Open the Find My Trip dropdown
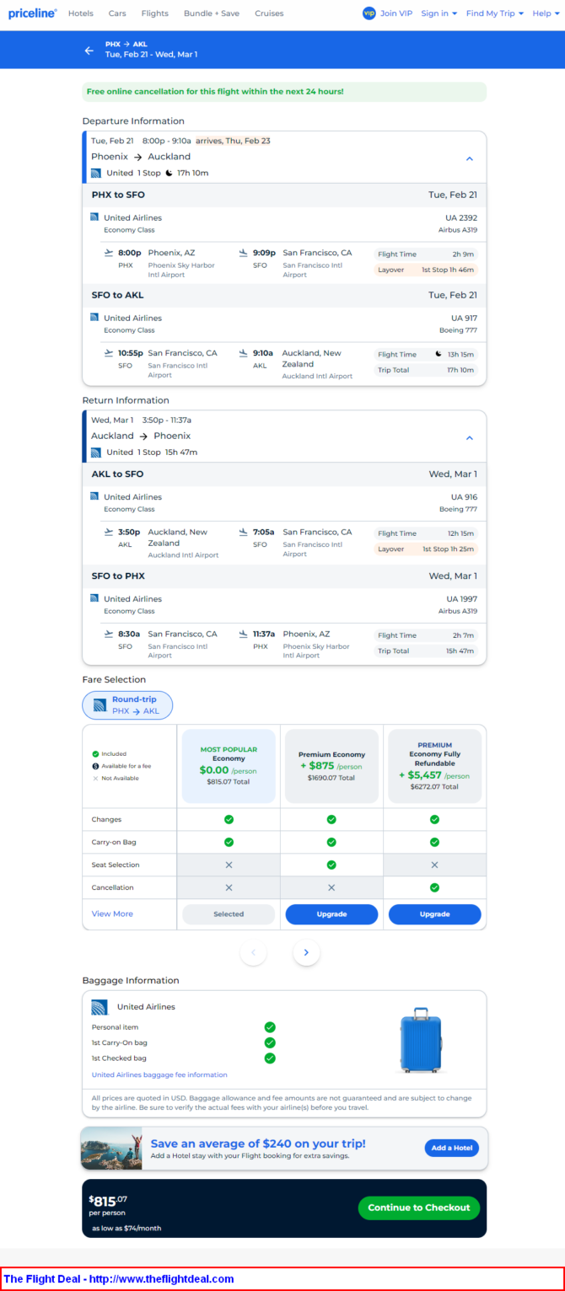Viewport: 565px width, 1291px height. point(495,13)
